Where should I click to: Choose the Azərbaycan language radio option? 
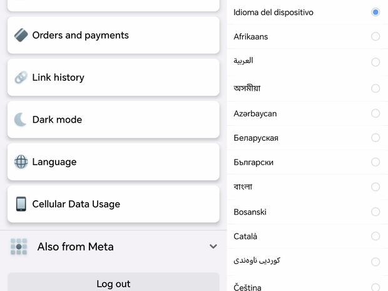click(x=375, y=113)
